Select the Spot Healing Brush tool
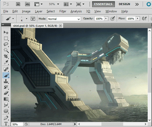 coord(6,69)
